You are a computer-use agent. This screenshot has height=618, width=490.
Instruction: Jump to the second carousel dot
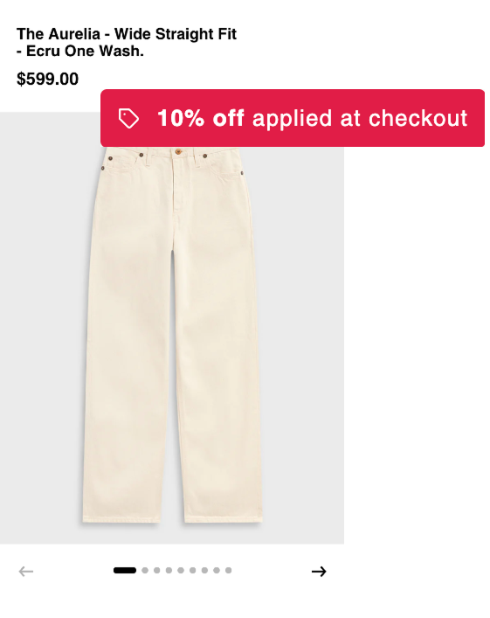[145, 570]
